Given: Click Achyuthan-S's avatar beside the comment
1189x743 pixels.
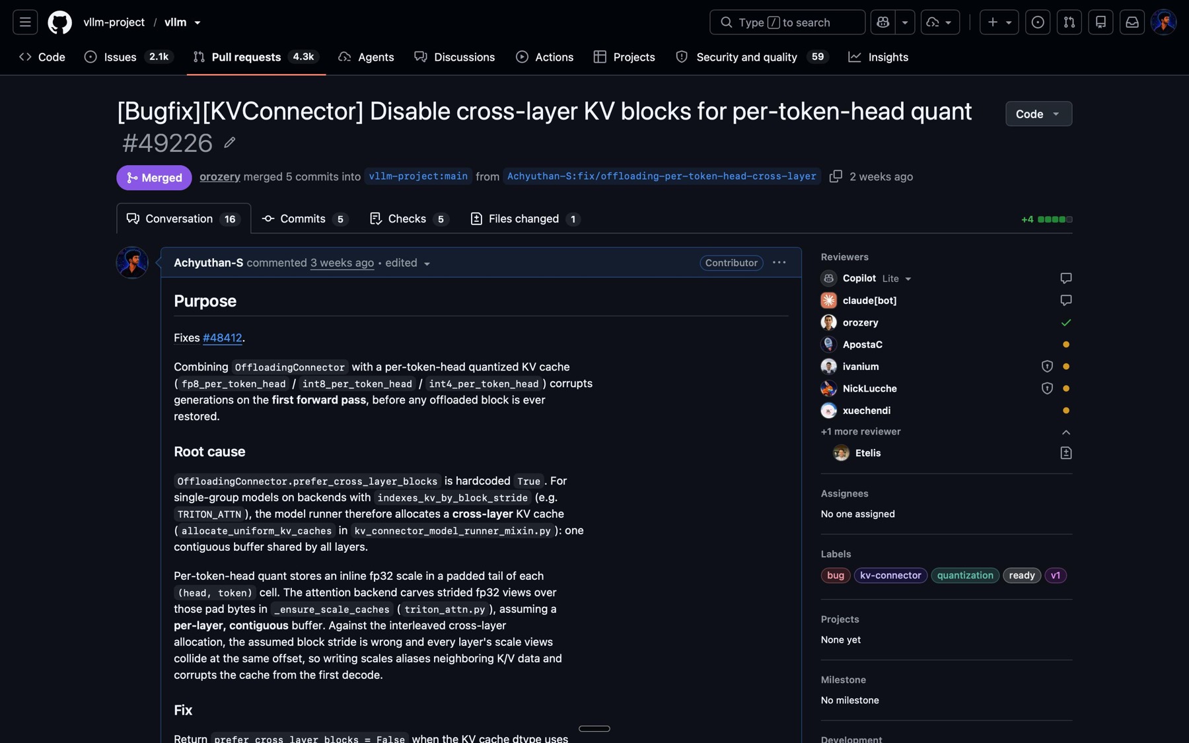Looking at the screenshot, I should 132,263.
